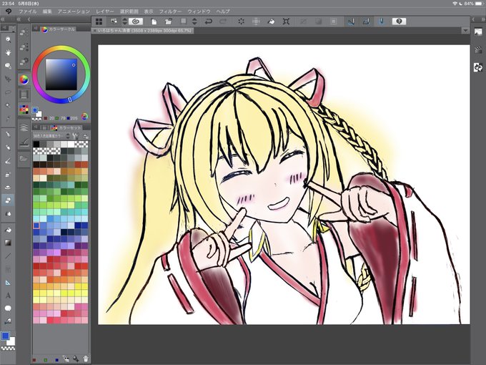The image size is (486, 365).
Task: Select the Auto select wand tool
Action: coord(8,105)
